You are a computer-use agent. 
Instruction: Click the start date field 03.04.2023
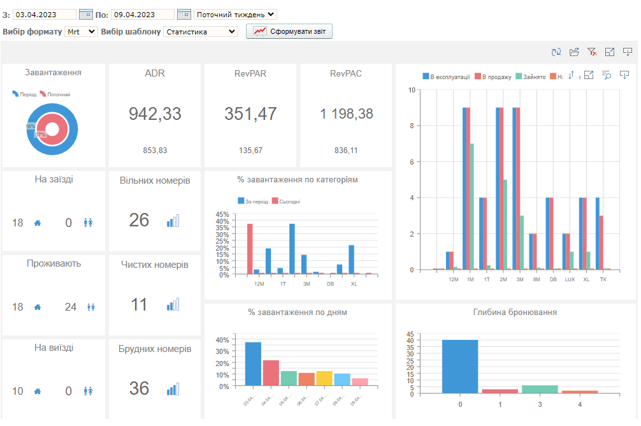[x=43, y=14]
